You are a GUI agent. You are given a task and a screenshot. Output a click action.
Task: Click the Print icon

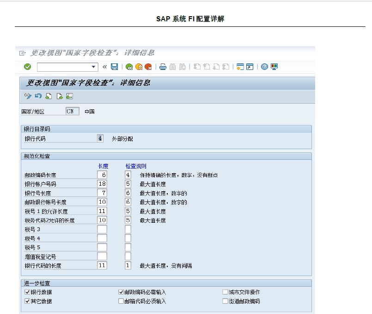(163, 67)
